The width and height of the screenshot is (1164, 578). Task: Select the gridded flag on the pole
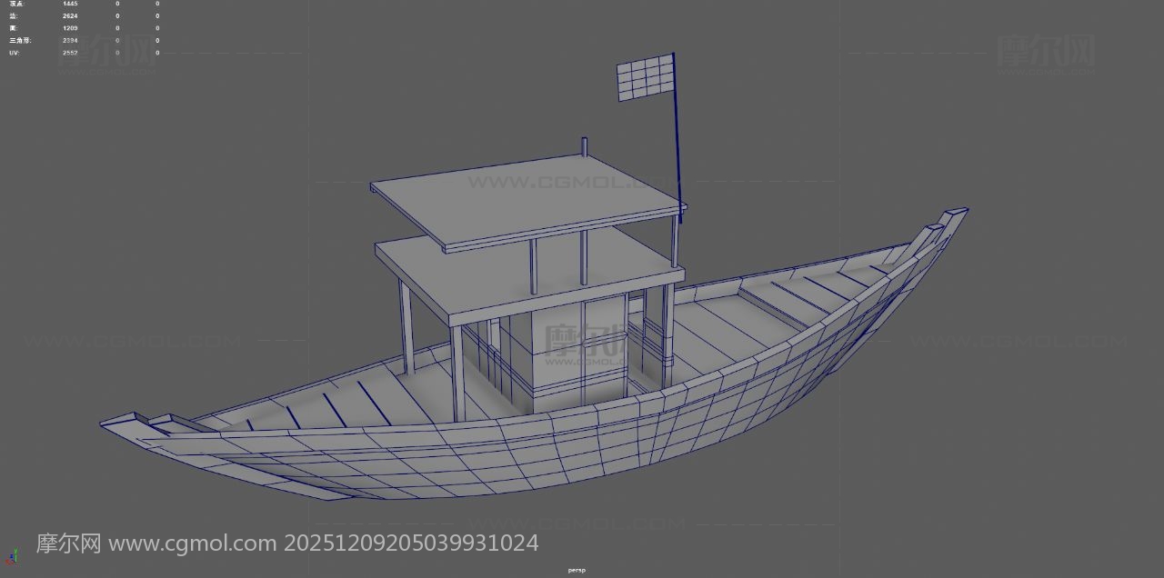[645, 77]
